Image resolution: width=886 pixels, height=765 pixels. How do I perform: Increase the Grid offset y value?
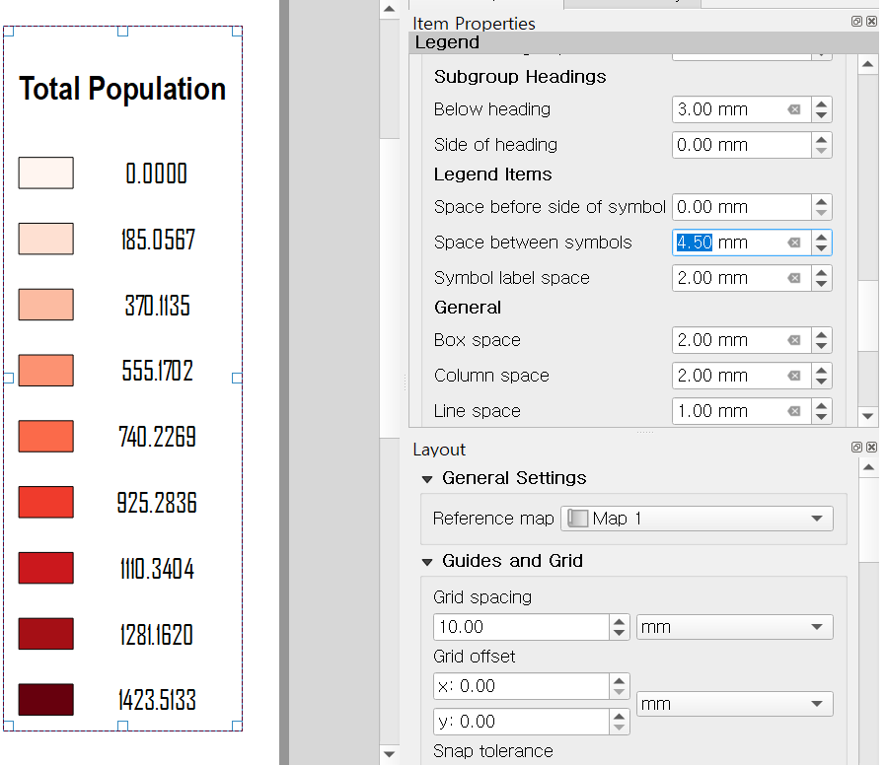pyautogui.click(x=620, y=716)
